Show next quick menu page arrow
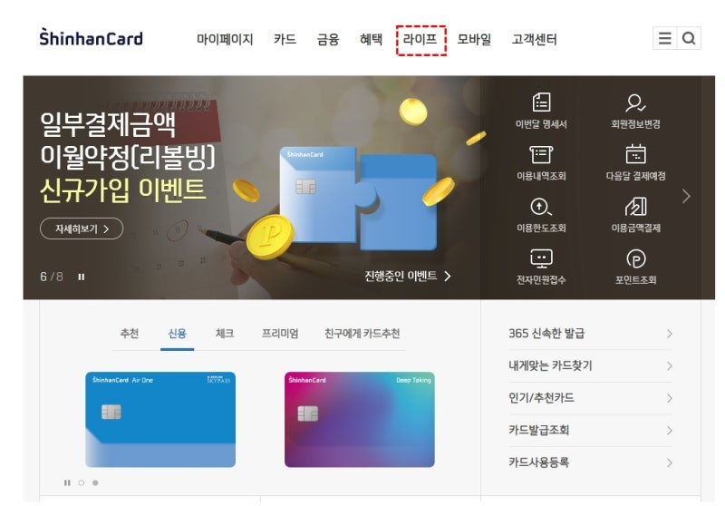This screenshot has width=725, height=506. pyautogui.click(x=686, y=196)
